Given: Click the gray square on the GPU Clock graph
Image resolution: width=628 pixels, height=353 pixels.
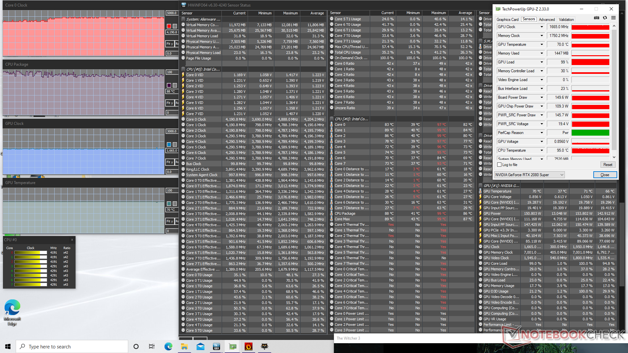Looking at the screenshot, I should 175,144.
